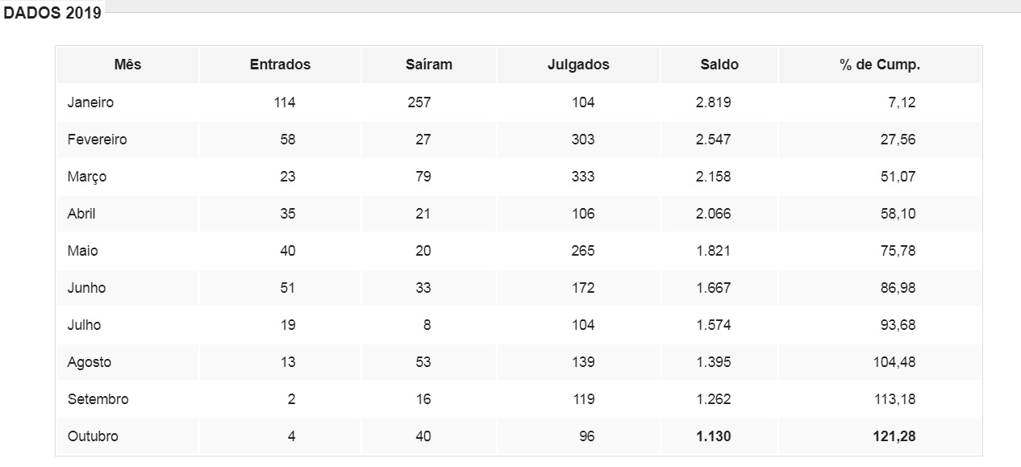Select the Março row label
The width and height of the screenshot is (1021, 467).
coord(87,177)
